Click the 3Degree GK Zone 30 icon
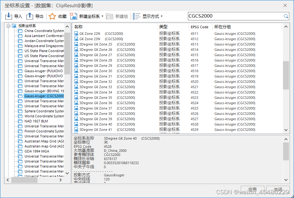 click(x=76, y=71)
